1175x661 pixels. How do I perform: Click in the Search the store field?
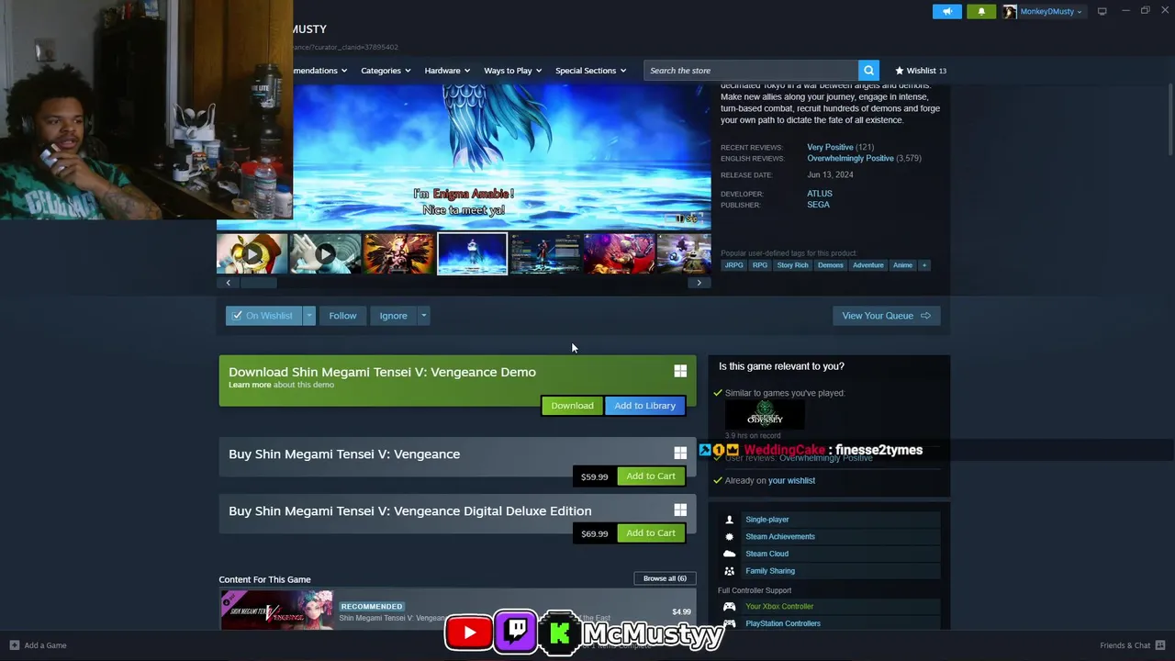(x=751, y=71)
